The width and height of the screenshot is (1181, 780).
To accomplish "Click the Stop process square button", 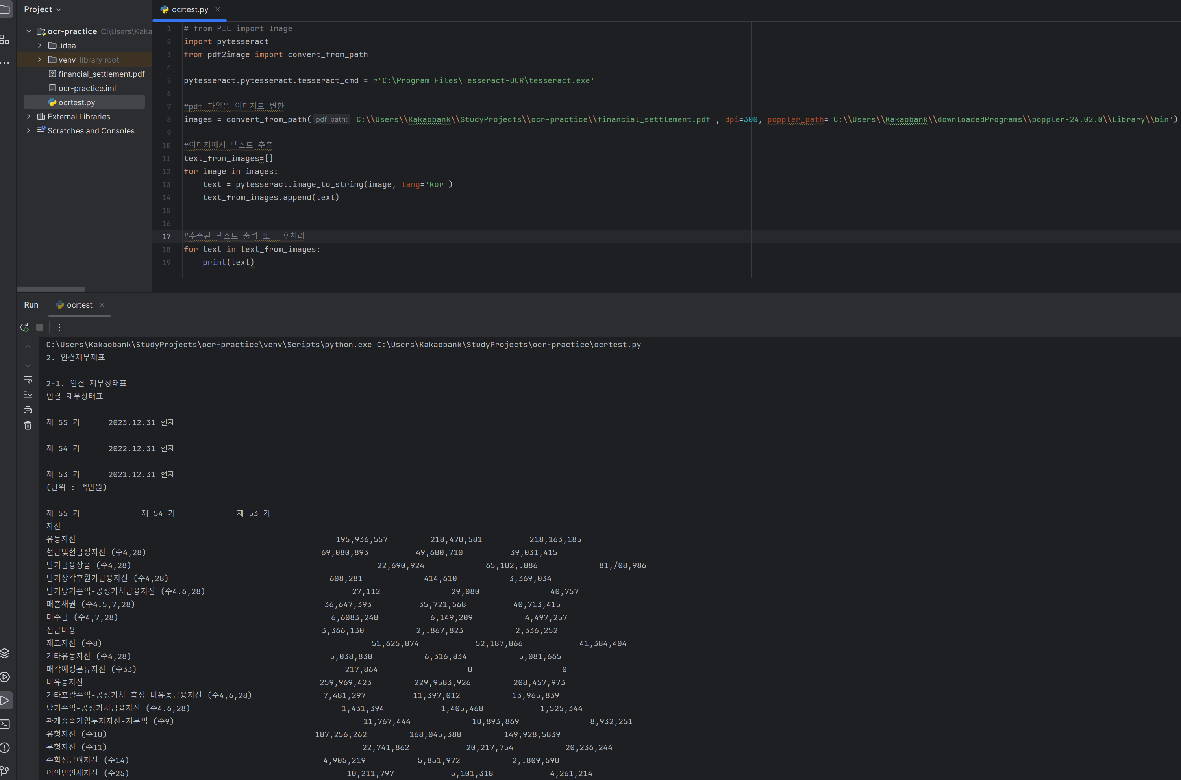I will (x=40, y=327).
